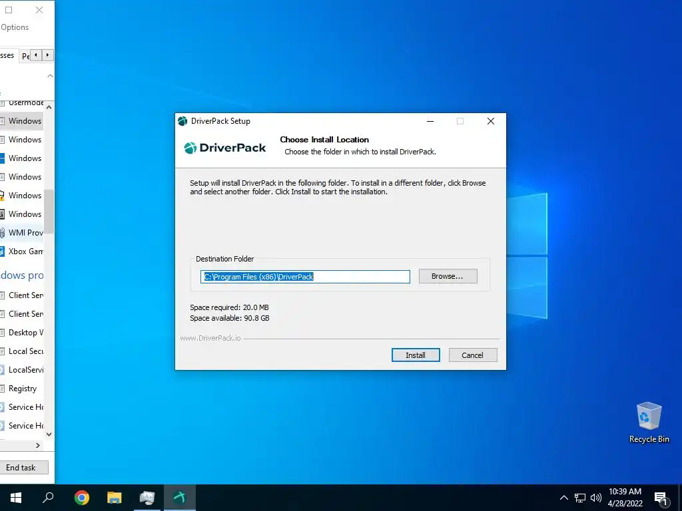Select the Desktop V process row
The height and width of the screenshot is (511, 682).
(22, 333)
